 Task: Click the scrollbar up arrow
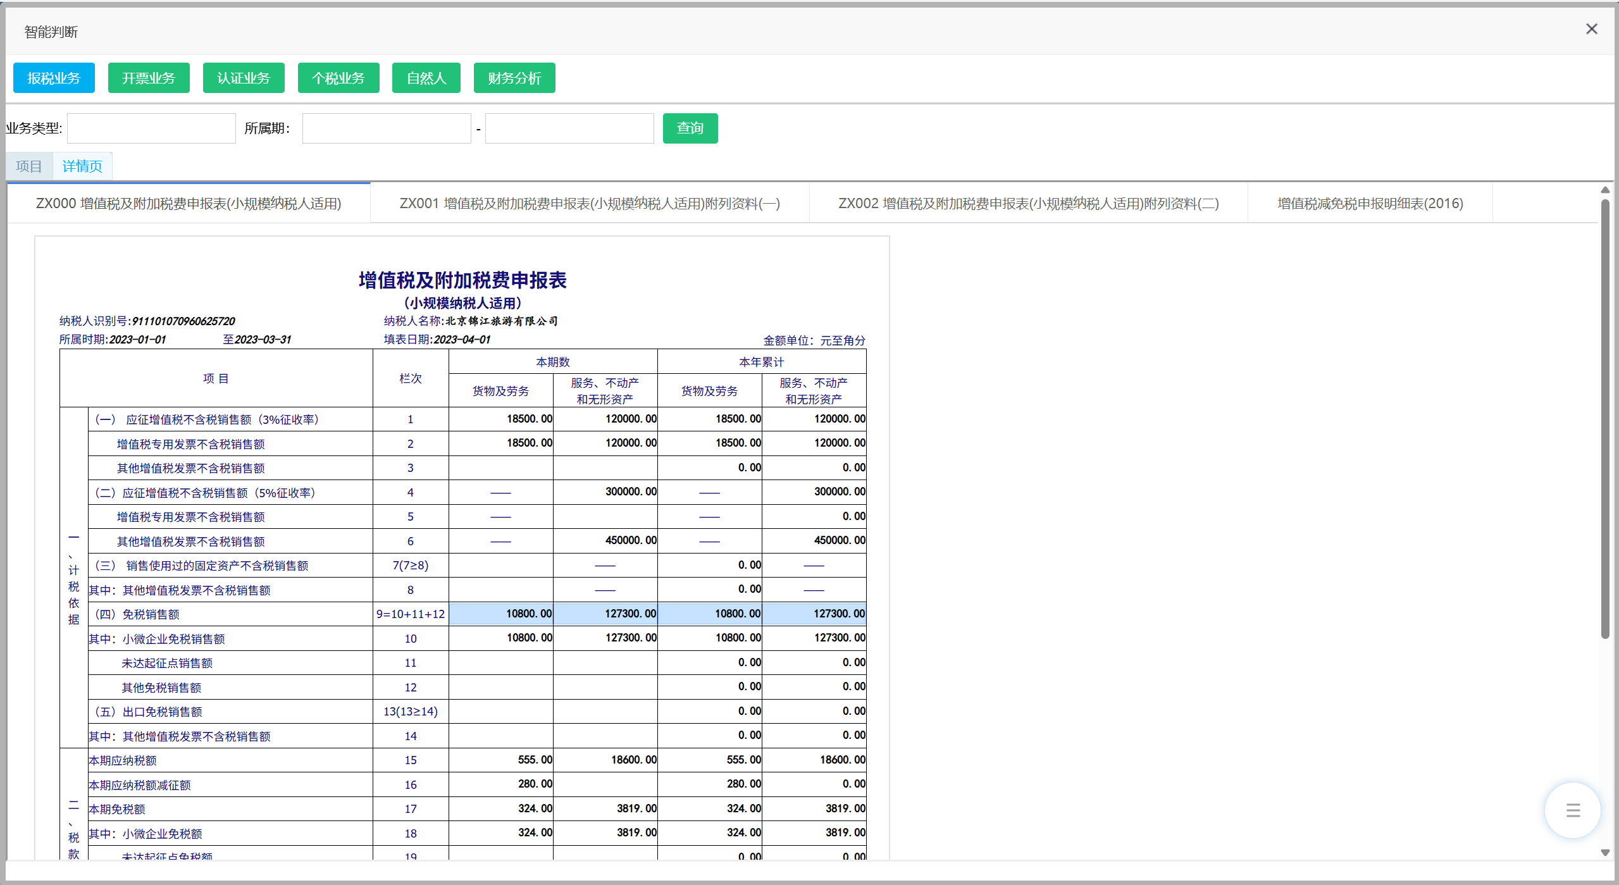[x=1605, y=190]
